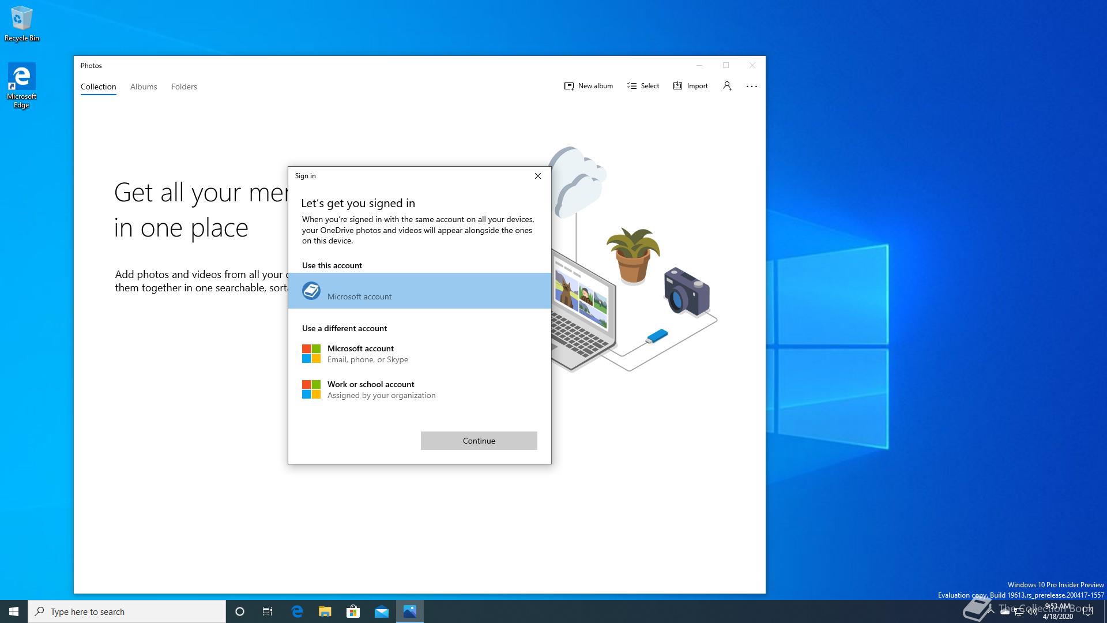
Task: Open the Folders tab
Action: click(184, 87)
